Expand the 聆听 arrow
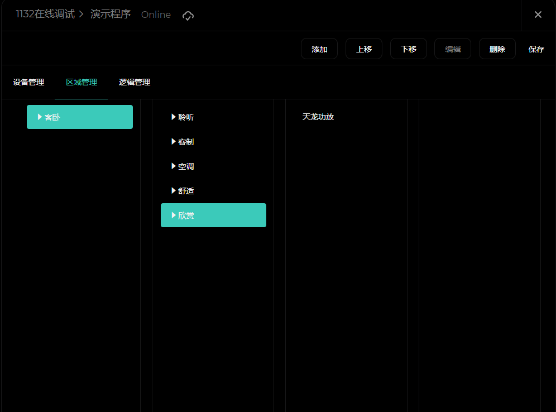Viewport: 556px width, 412px height. click(x=174, y=117)
